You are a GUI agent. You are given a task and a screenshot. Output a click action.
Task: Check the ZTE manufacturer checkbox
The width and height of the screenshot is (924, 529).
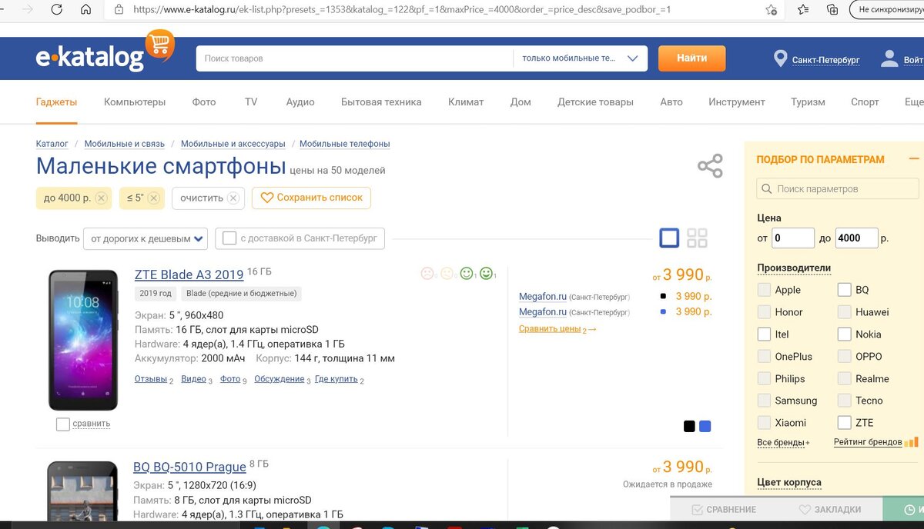[844, 423]
